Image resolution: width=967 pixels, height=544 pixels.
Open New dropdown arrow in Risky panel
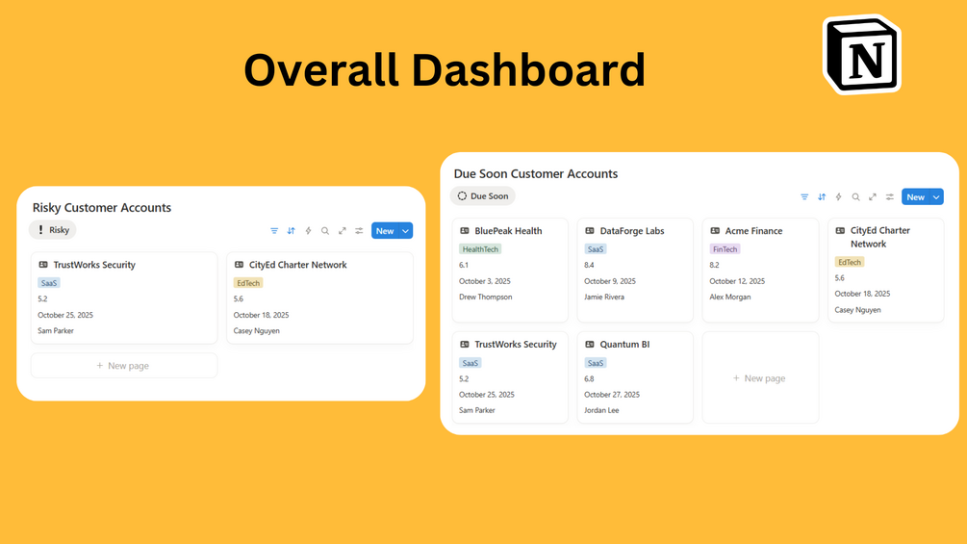pos(406,231)
